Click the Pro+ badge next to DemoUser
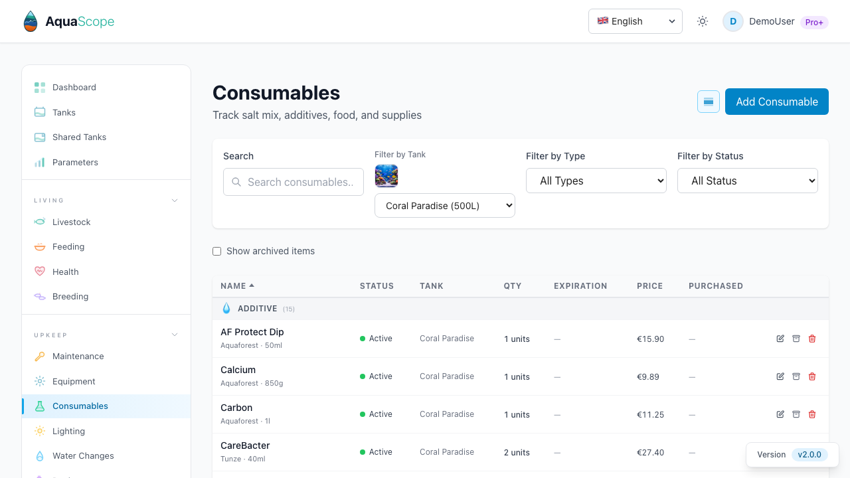This screenshot has height=478, width=850. [x=814, y=22]
